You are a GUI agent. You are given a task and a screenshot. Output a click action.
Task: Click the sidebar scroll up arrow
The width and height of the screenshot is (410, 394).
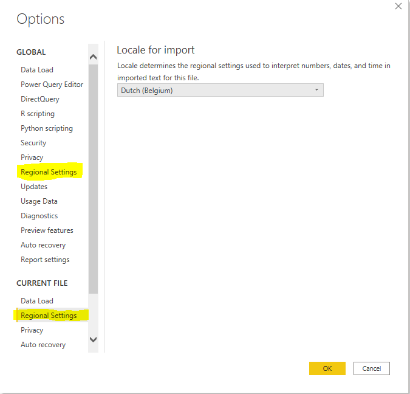pos(93,57)
